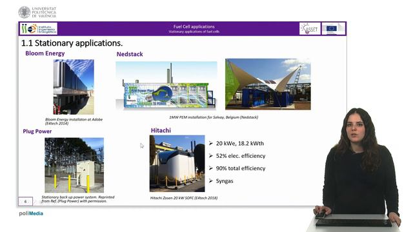Click the poliMedia logo

[31, 213]
